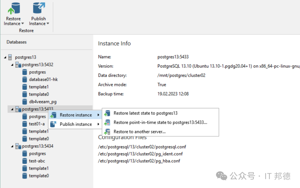Select template0 under postgres13:5434
Screen dimensions: 300x188
pos(39,176)
